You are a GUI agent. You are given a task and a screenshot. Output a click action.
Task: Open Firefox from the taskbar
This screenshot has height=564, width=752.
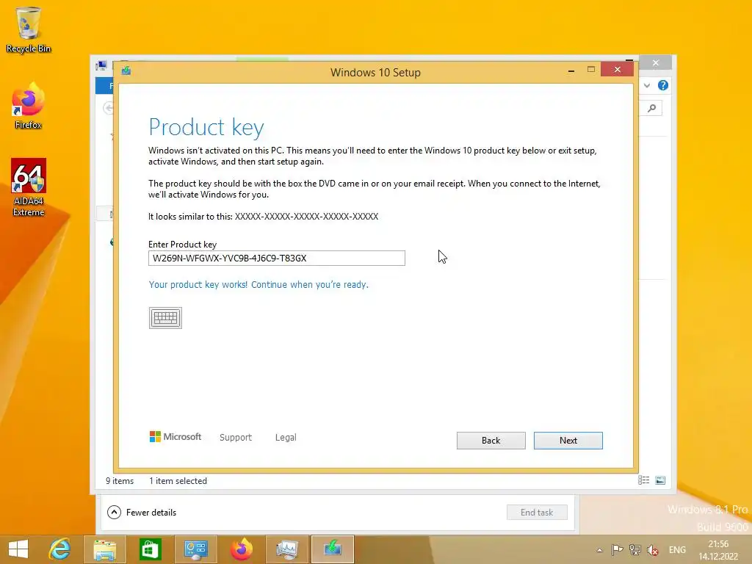point(241,549)
